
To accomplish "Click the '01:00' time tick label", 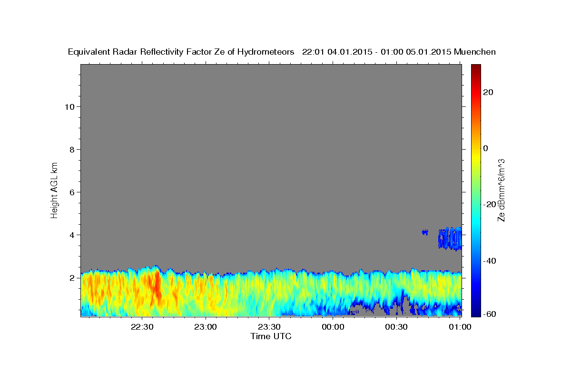I will pyautogui.click(x=460, y=327).
